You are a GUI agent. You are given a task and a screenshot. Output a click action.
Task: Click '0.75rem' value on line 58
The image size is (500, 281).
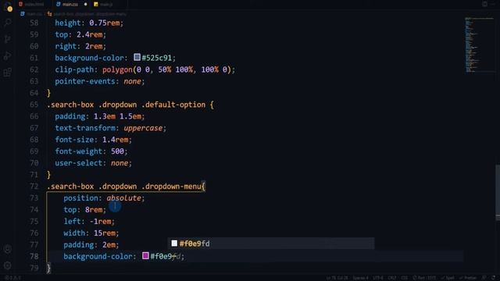click(x=104, y=23)
